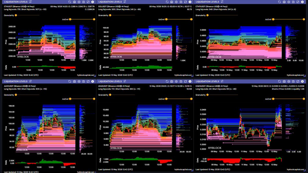Screen dimensions: 308x173
Task: Click Granularity slider handle in SOLUSDT panel
Action: tap(110, 15)
